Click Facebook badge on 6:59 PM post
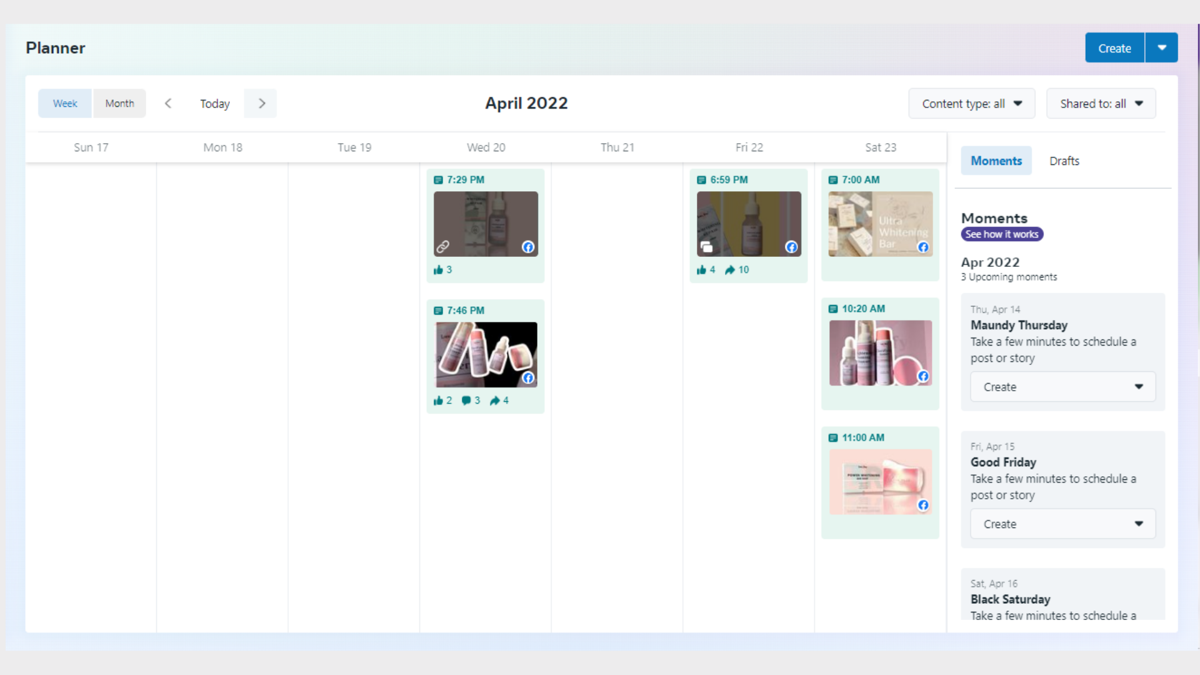 [791, 247]
